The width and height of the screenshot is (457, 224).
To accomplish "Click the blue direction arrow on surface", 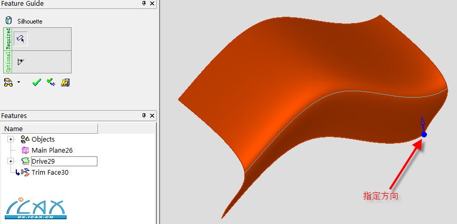I will 422,124.
